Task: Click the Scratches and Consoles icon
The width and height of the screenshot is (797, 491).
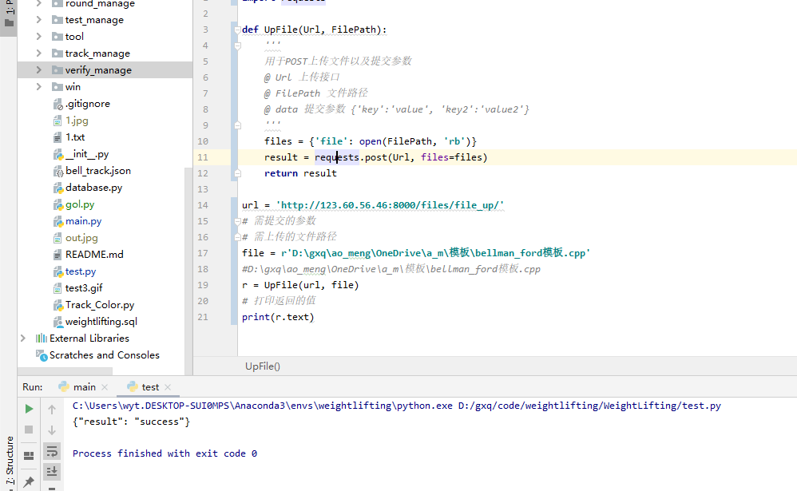Action: pos(42,355)
